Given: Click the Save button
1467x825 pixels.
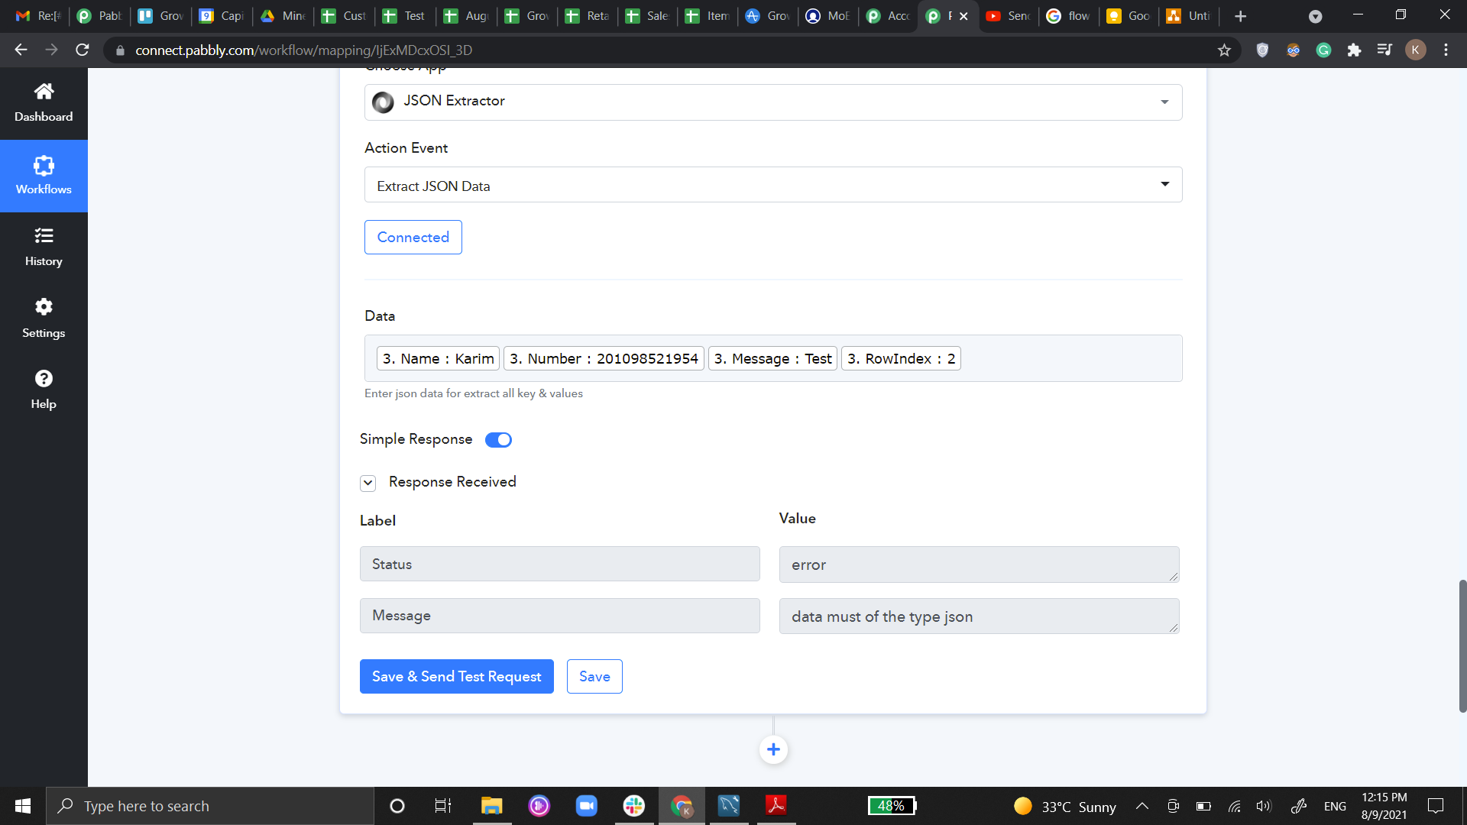Looking at the screenshot, I should (x=594, y=677).
